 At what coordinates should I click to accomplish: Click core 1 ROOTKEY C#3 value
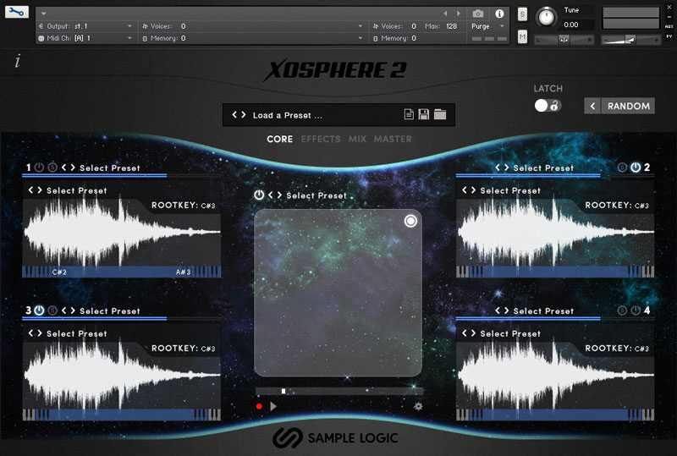pos(208,206)
